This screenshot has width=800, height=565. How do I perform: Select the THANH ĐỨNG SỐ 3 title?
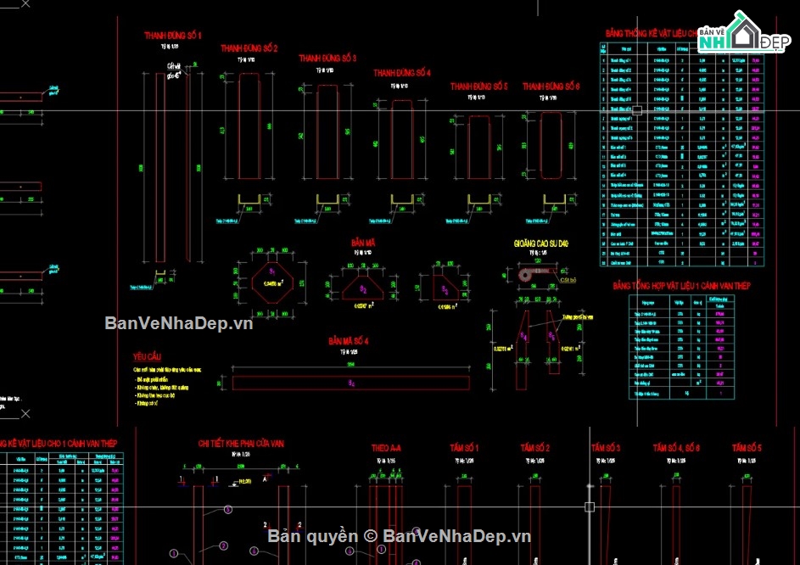pyautogui.click(x=327, y=59)
